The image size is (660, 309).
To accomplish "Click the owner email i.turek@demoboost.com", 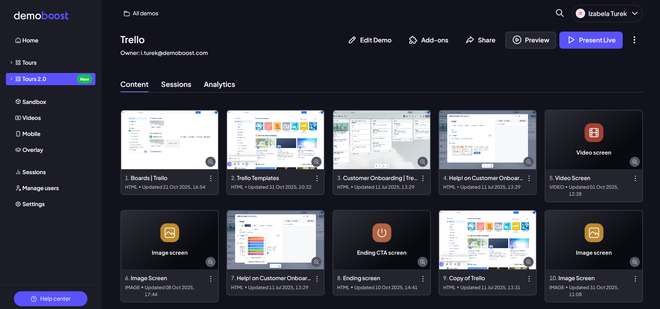I will click(x=174, y=53).
